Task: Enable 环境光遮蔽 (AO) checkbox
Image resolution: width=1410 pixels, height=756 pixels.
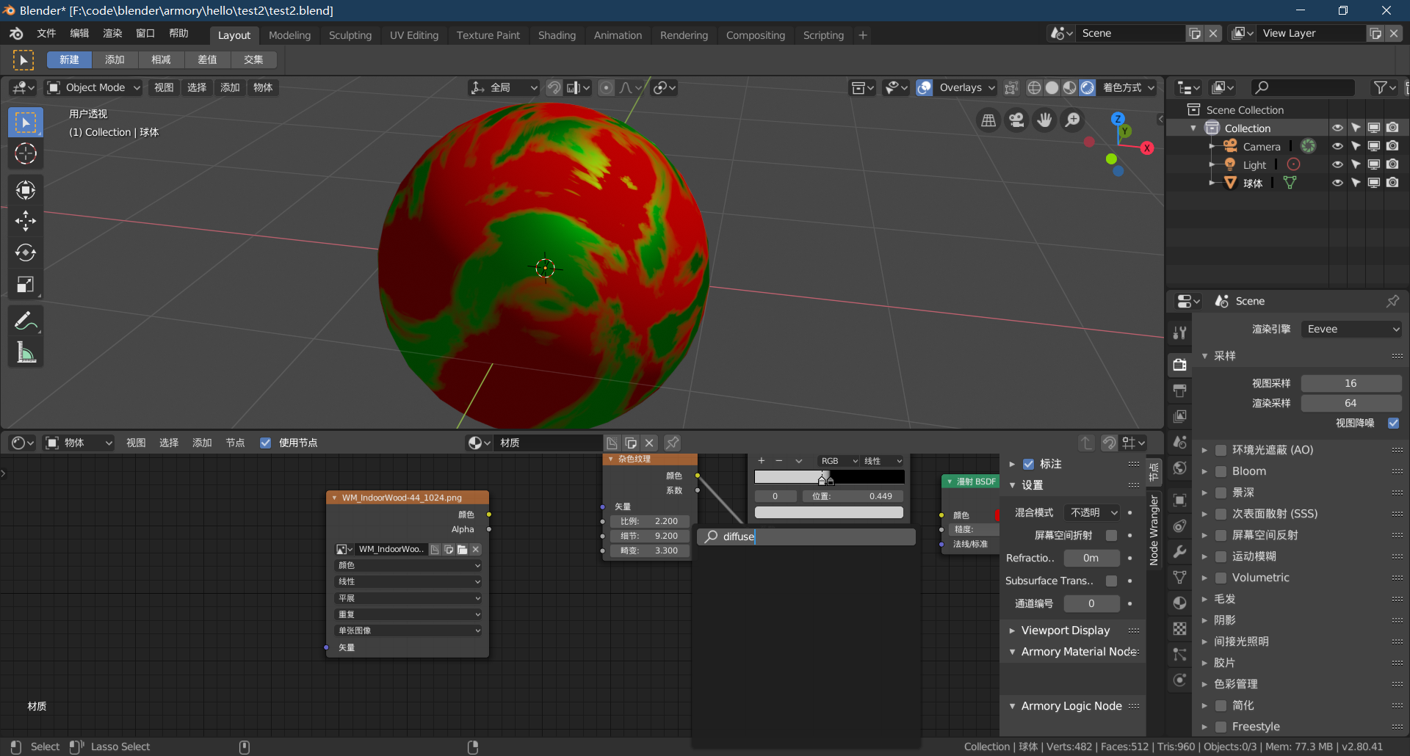Action: [x=1221, y=450]
